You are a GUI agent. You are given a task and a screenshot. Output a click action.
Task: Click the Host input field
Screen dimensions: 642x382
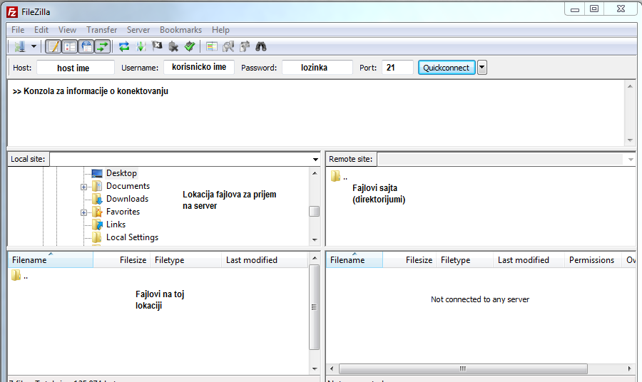click(76, 68)
